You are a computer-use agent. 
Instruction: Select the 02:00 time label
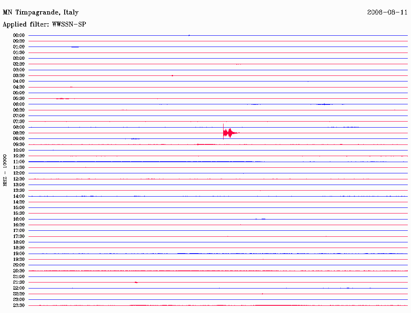(x=19, y=58)
